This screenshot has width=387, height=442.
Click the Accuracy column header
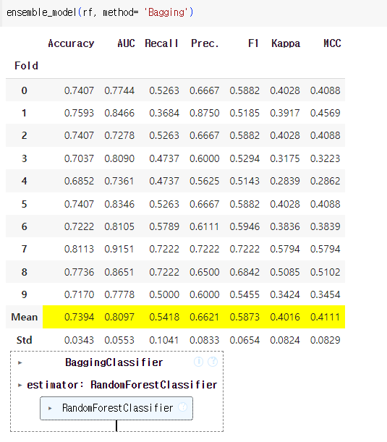tap(71, 43)
